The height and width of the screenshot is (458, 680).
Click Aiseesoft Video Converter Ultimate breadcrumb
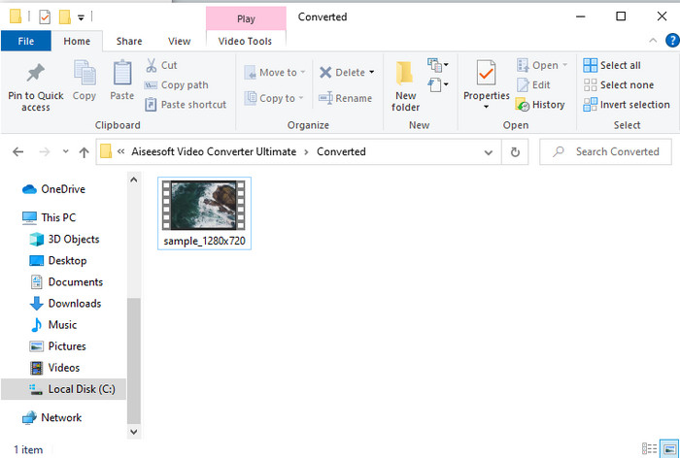point(214,151)
